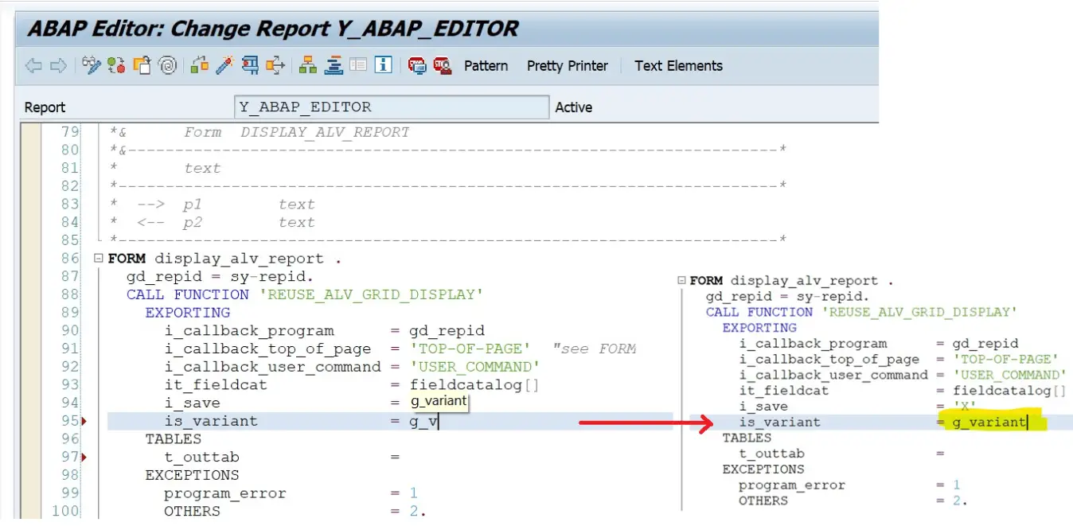This screenshot has width=1073, height=526.
Task: Click the 'REUSE_ALV_GRID_DISPLAY' string on line 88
Action: coord(372,294)
